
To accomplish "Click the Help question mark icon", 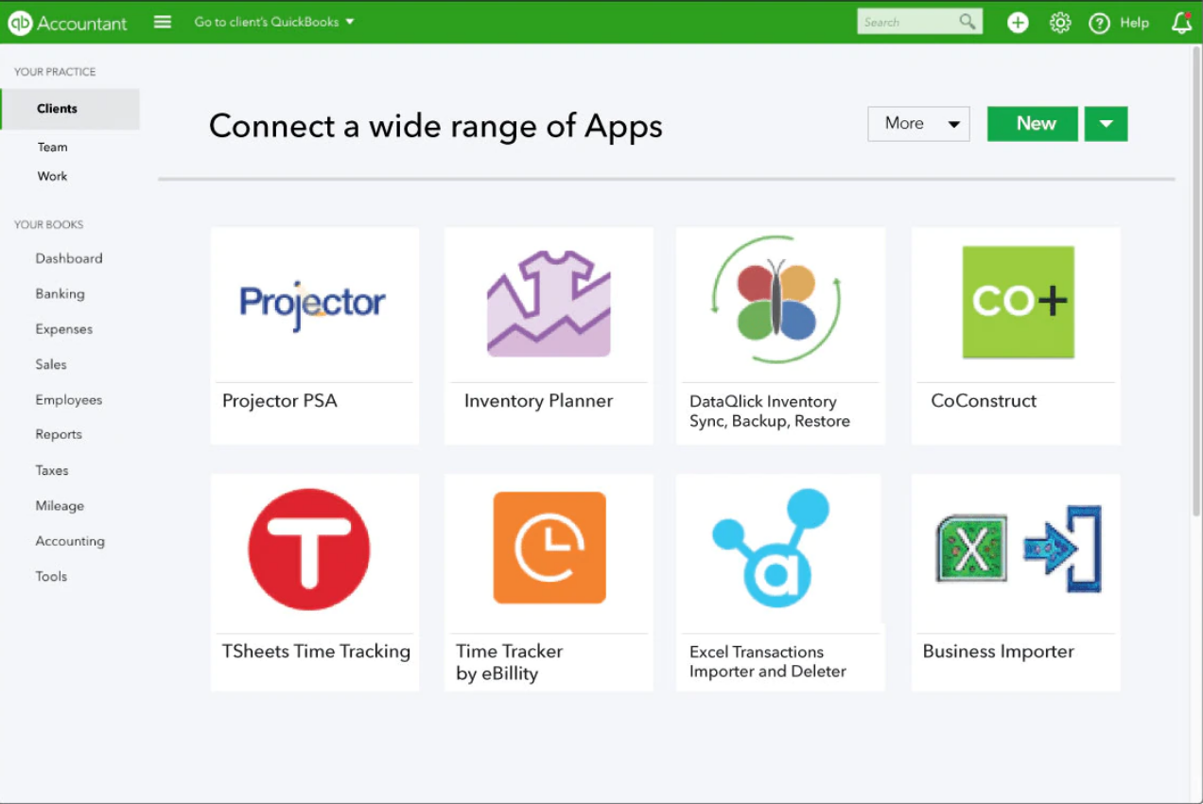I will pyautogui.click(x=1099, y=23).
